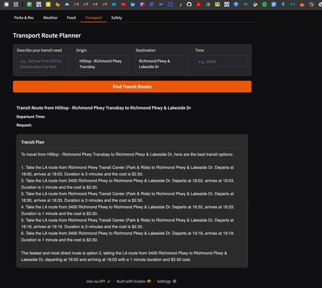Open the Google Classroom bookmark icon

tap(218, 5)
